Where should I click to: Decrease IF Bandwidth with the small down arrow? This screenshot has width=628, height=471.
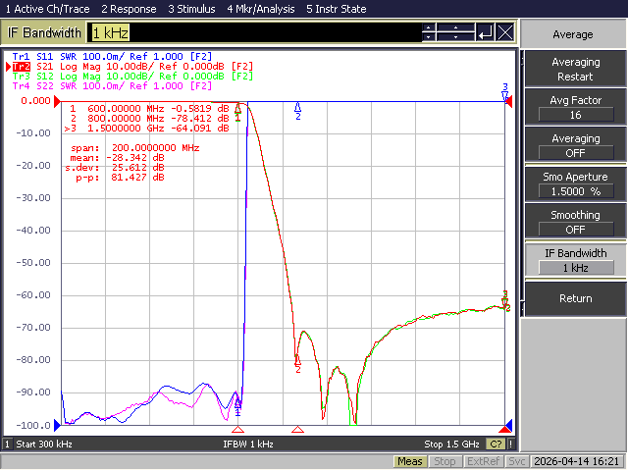coord(429,37)
